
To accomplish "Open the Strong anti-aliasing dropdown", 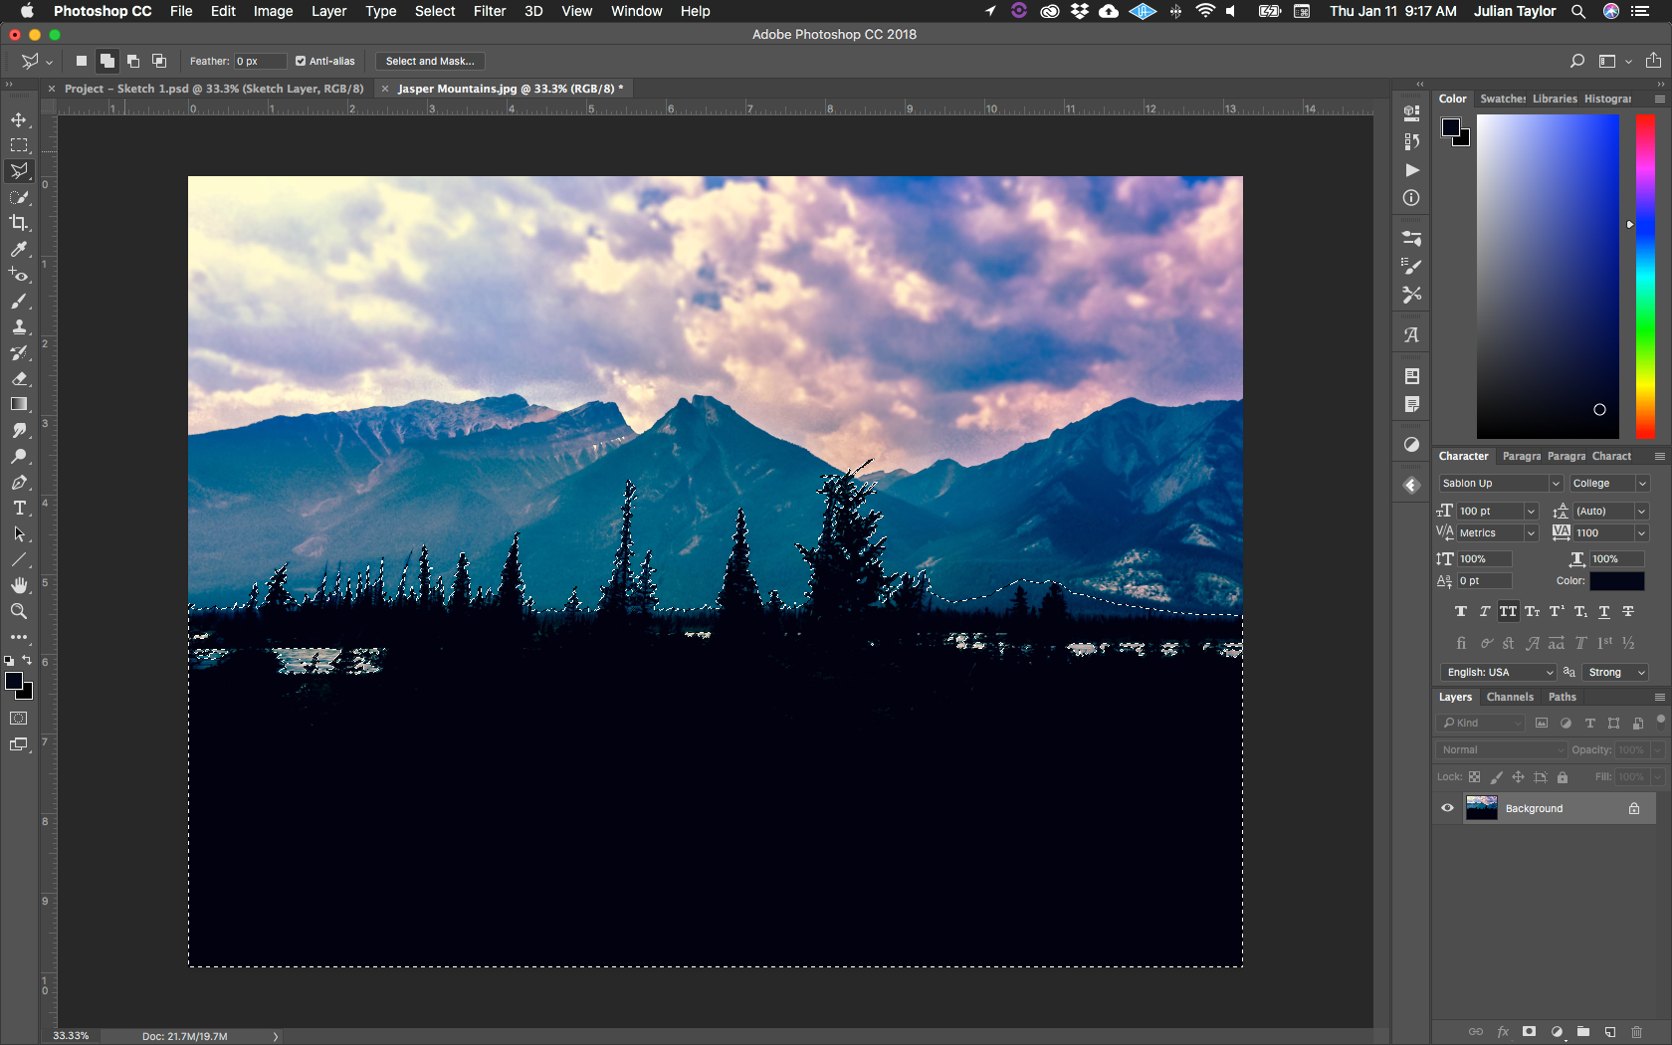I will 1615,673.
